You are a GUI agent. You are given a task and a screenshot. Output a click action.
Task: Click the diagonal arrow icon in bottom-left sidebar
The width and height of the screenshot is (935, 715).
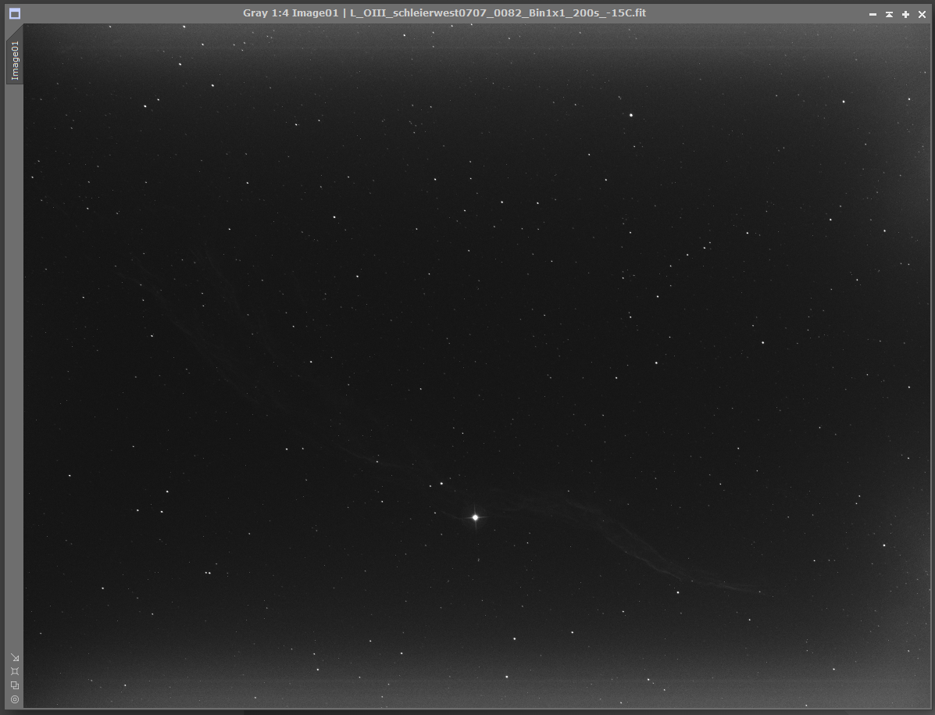tap(15, 658)
